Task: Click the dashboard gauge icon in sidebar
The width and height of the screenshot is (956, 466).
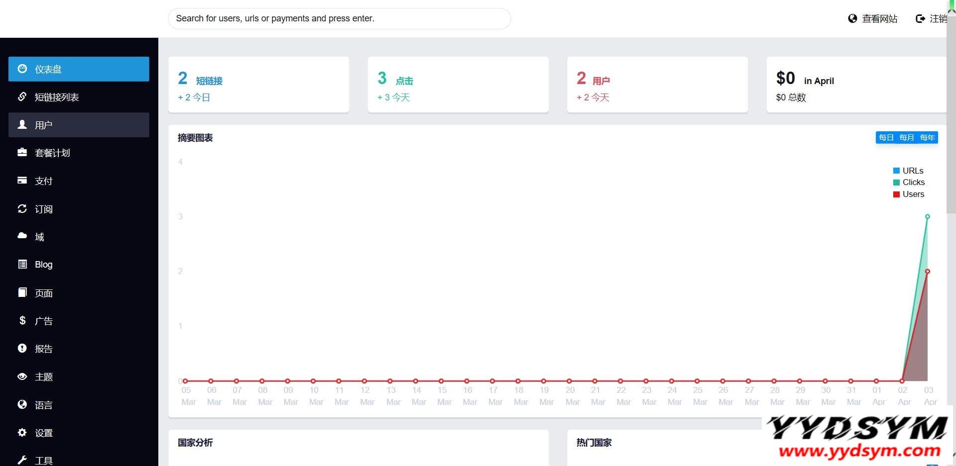Action: coord(22,69)
